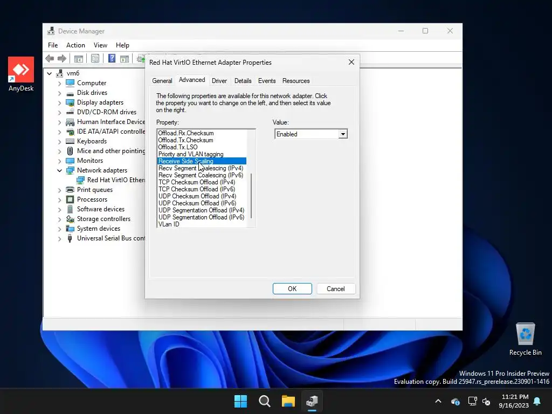The height and width of the screenshot is (414, 552).
Task: Expand the System devices node
Action: click(59, 229)
